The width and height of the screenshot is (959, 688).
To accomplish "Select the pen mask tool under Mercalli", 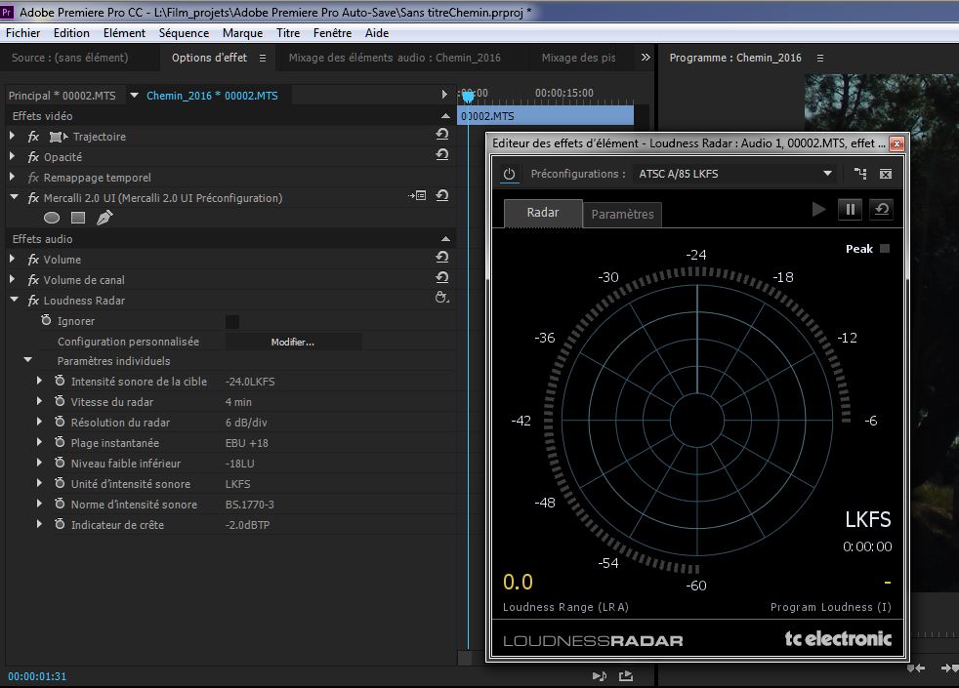I will [104, 218].
